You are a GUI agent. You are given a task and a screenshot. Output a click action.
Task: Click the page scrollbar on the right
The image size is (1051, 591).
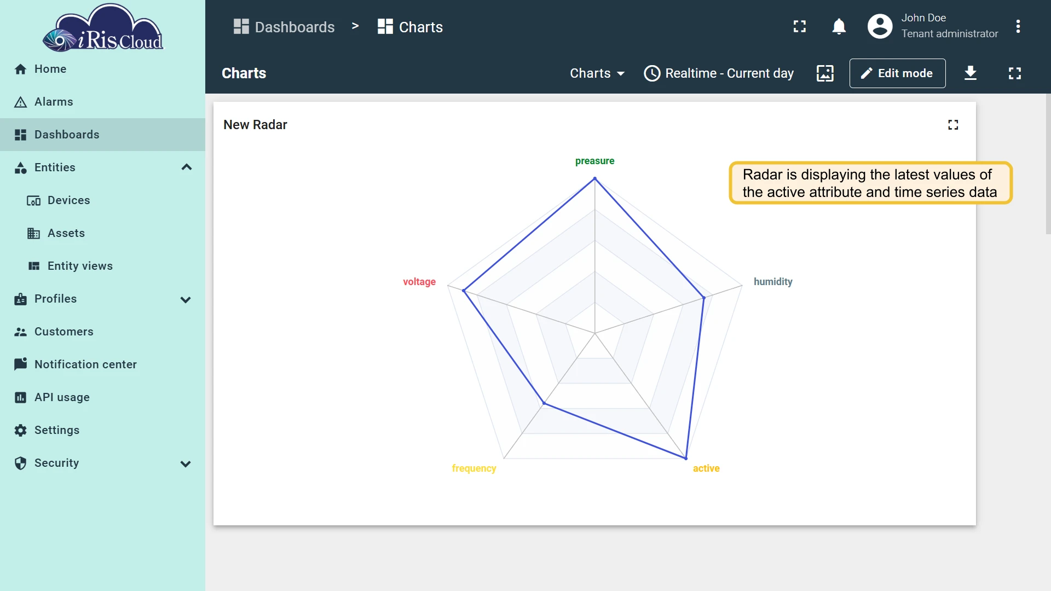[1048, 164]
